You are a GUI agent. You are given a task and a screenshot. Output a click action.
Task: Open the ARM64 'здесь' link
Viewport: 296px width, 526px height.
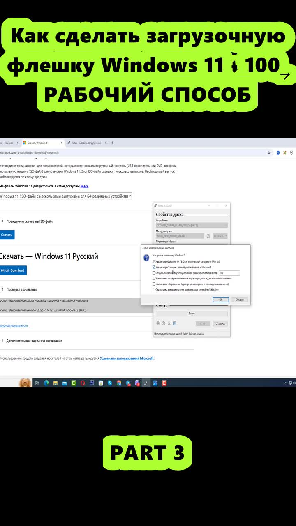[x=84, y=186]
